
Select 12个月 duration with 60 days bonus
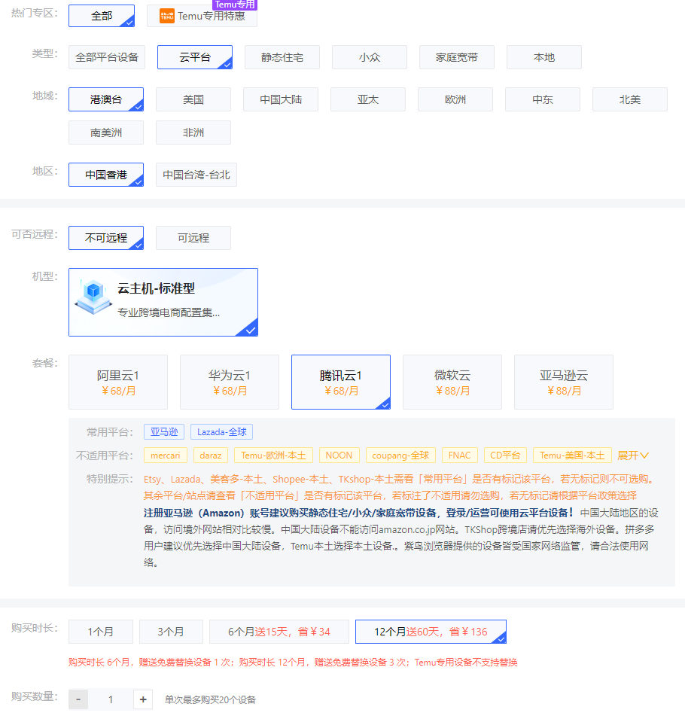[431, 632]
